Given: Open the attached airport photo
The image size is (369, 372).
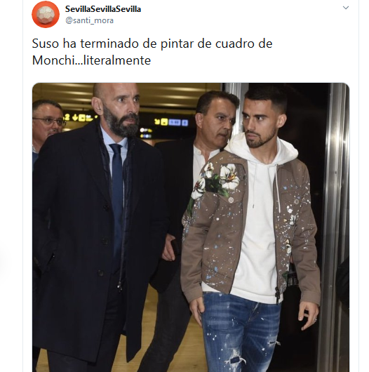Looking at the screenshot, I should (x=191, y=227).
